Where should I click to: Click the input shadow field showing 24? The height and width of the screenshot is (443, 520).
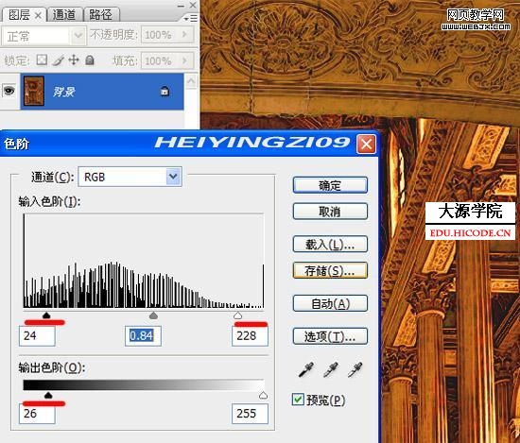[37, 336]
